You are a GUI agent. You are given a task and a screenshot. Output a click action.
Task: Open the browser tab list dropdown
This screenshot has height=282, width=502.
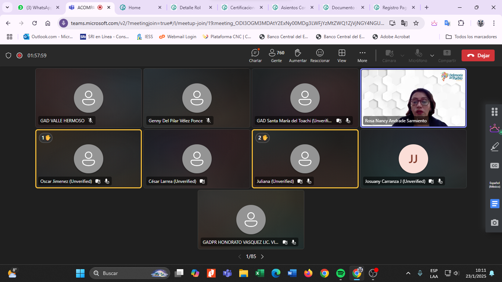pos(7,7)
